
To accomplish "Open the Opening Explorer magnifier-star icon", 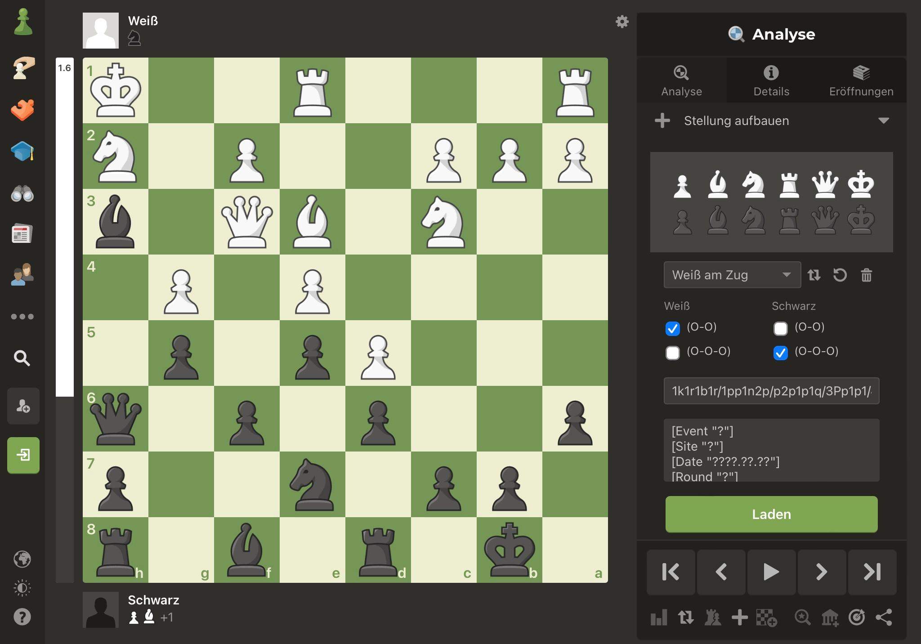I will pyautogui.click(x=803, y=617).
